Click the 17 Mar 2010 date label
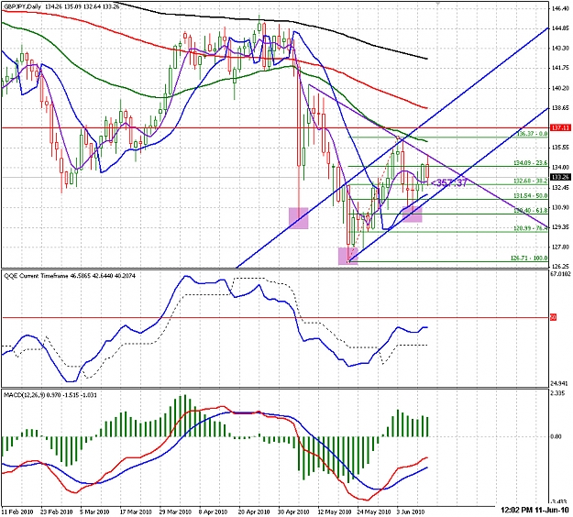The width and height of the screenshot is (573, 517). [136, 511]
